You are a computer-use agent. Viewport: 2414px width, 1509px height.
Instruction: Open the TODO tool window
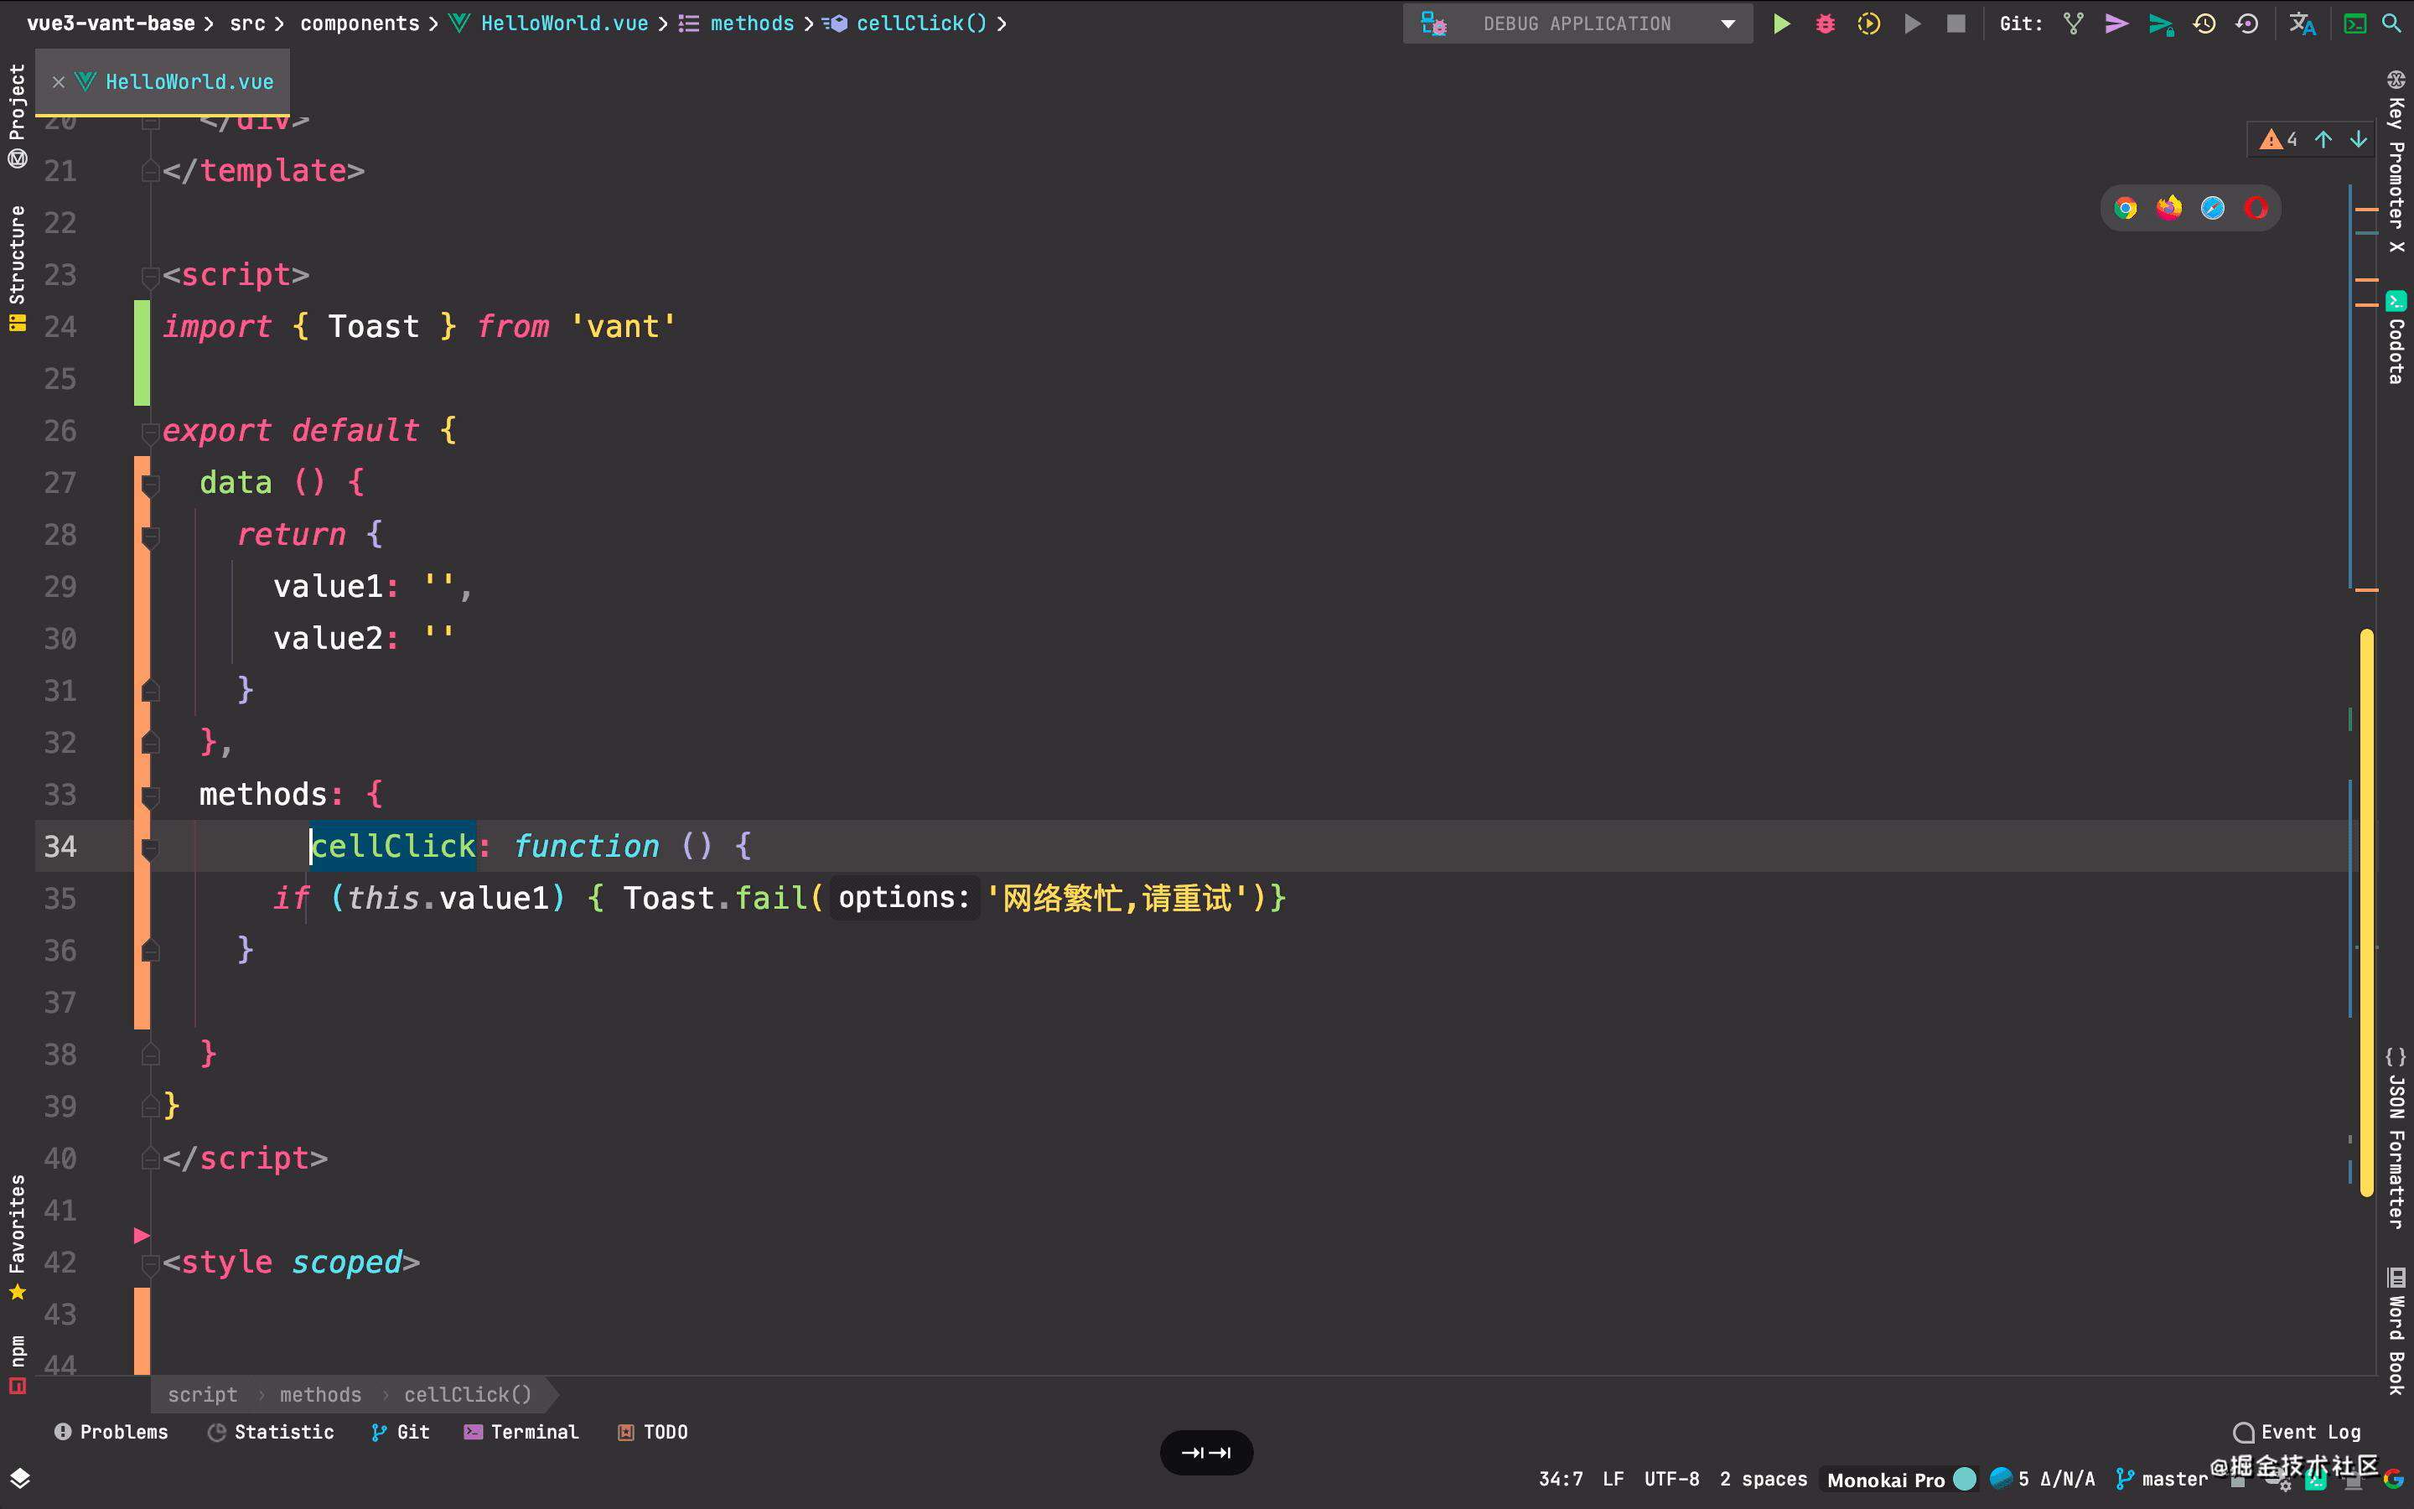(652, 1432)
